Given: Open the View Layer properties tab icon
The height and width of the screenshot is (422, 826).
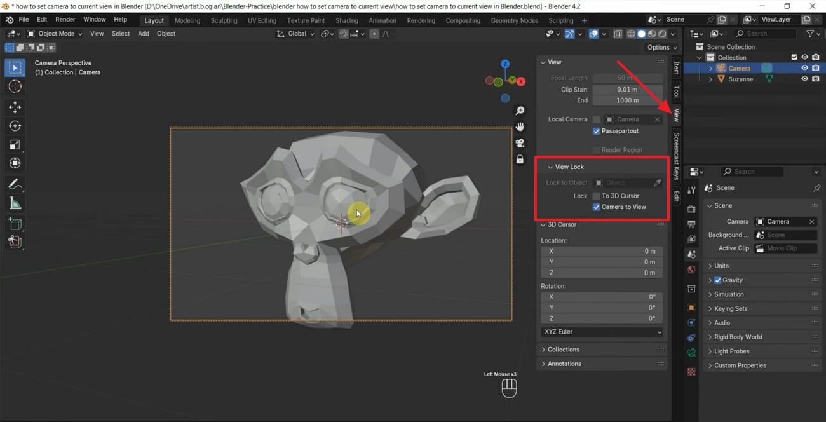Looking at the screenshot, I should (691, 239).
